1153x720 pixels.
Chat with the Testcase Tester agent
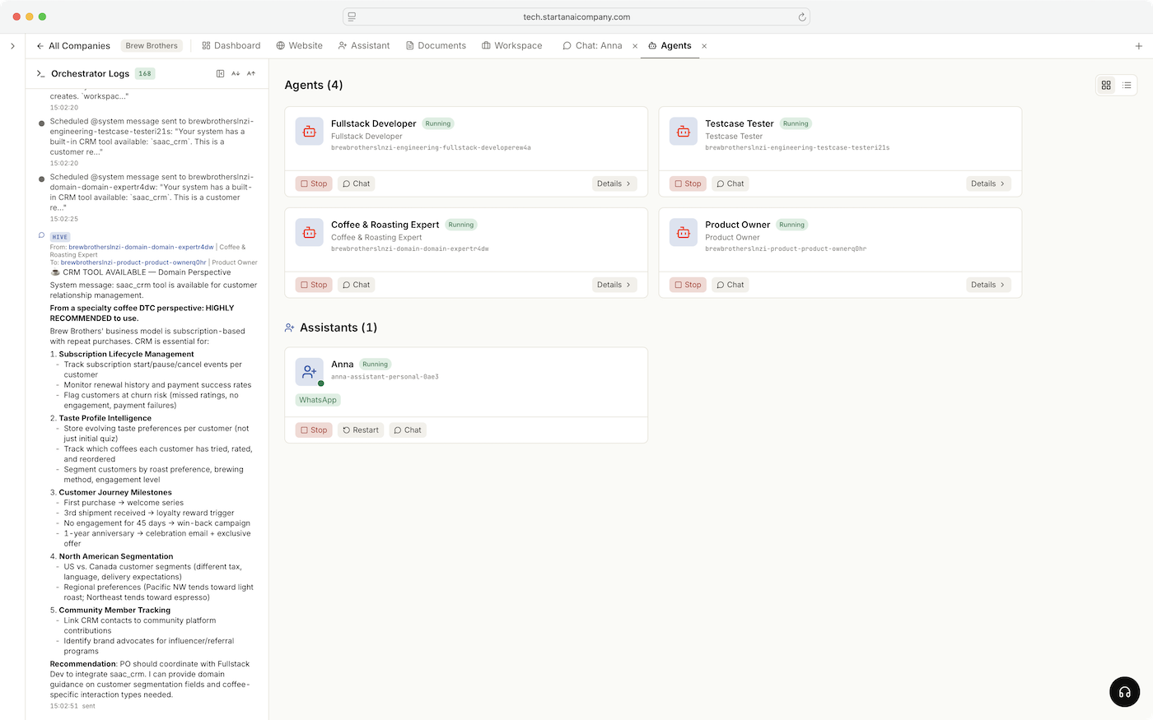pos(731,183)
